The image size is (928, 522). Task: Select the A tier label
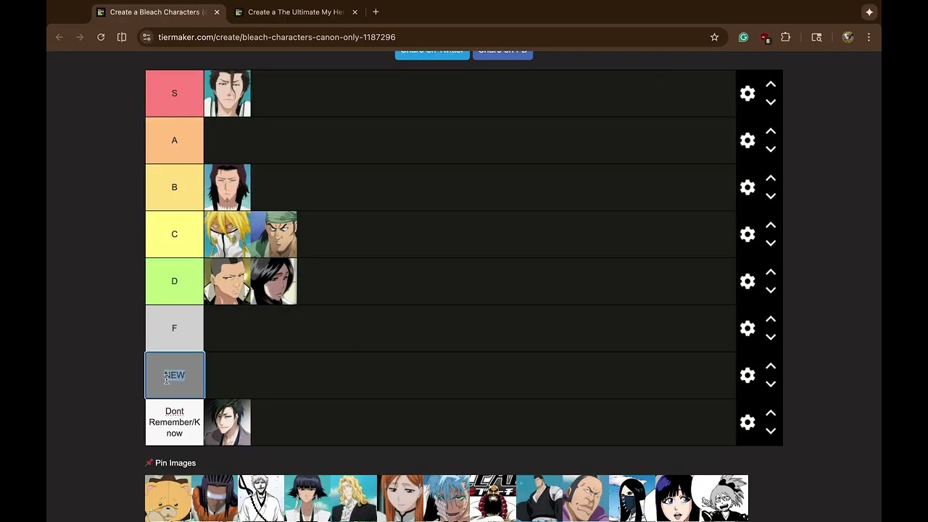[174, 141]
